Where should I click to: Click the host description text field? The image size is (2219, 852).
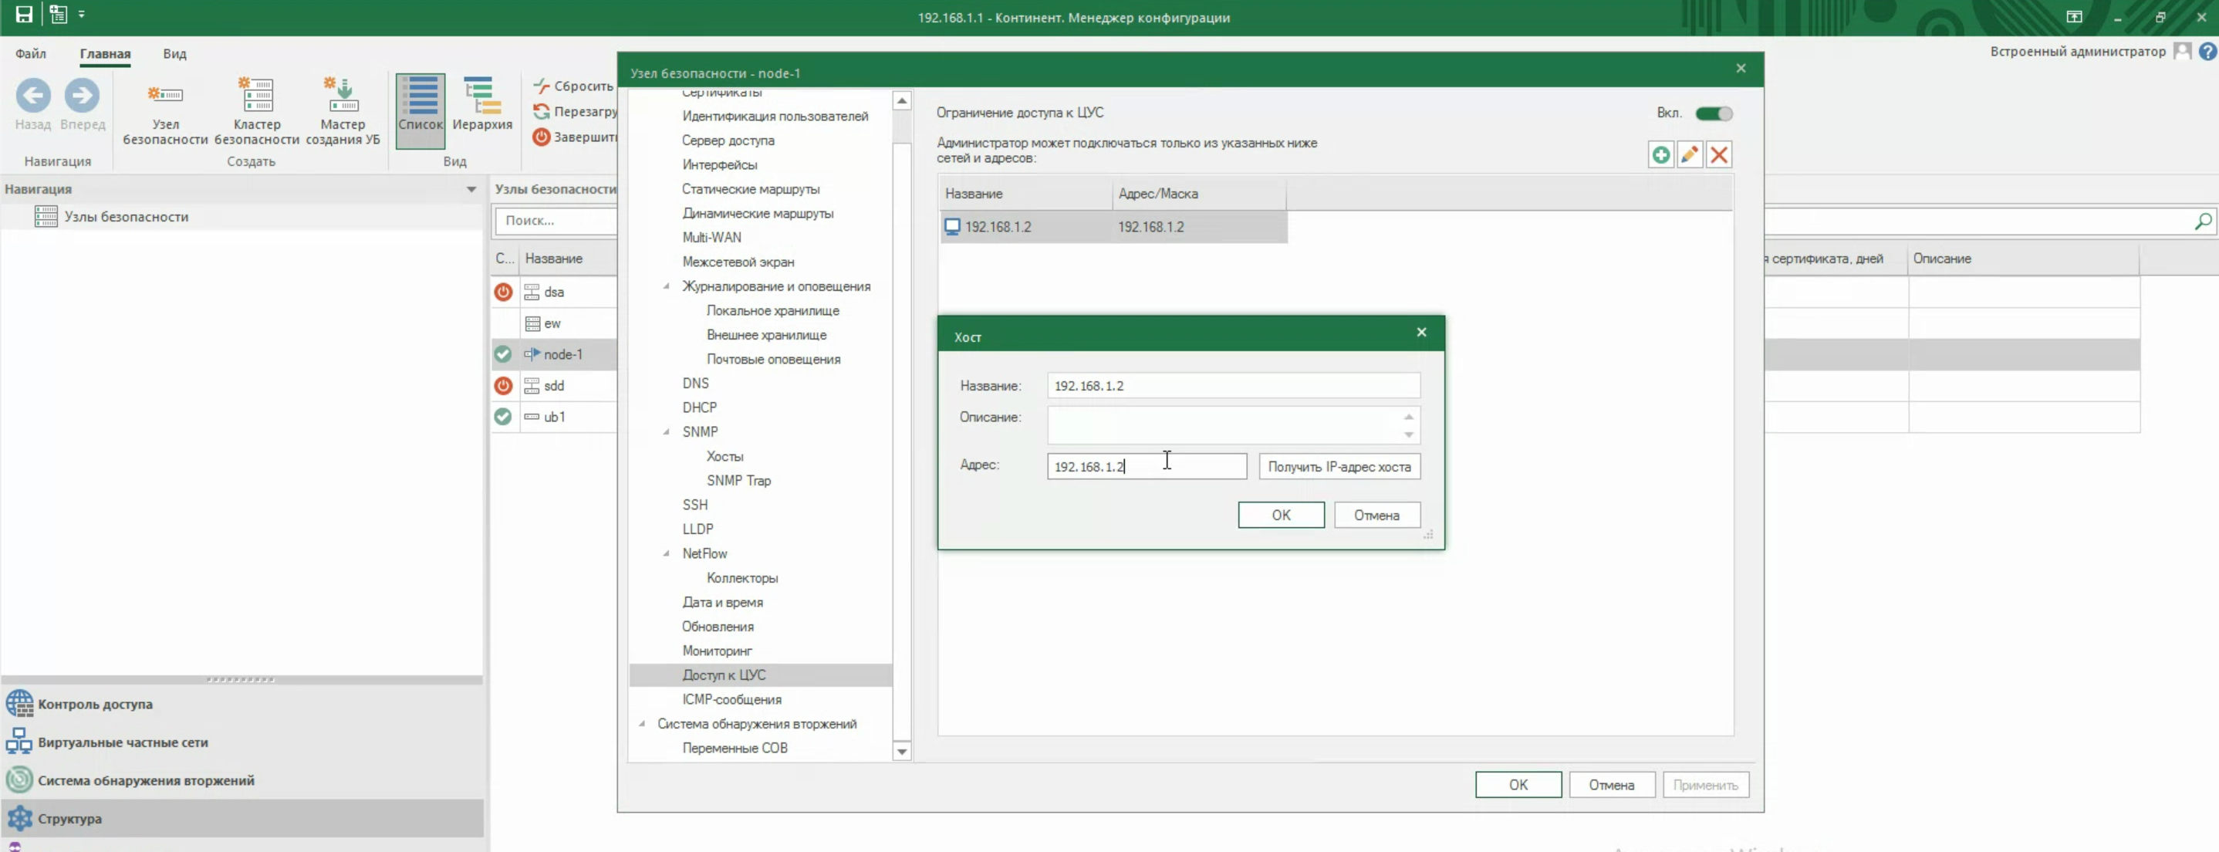pos(1223,424)
